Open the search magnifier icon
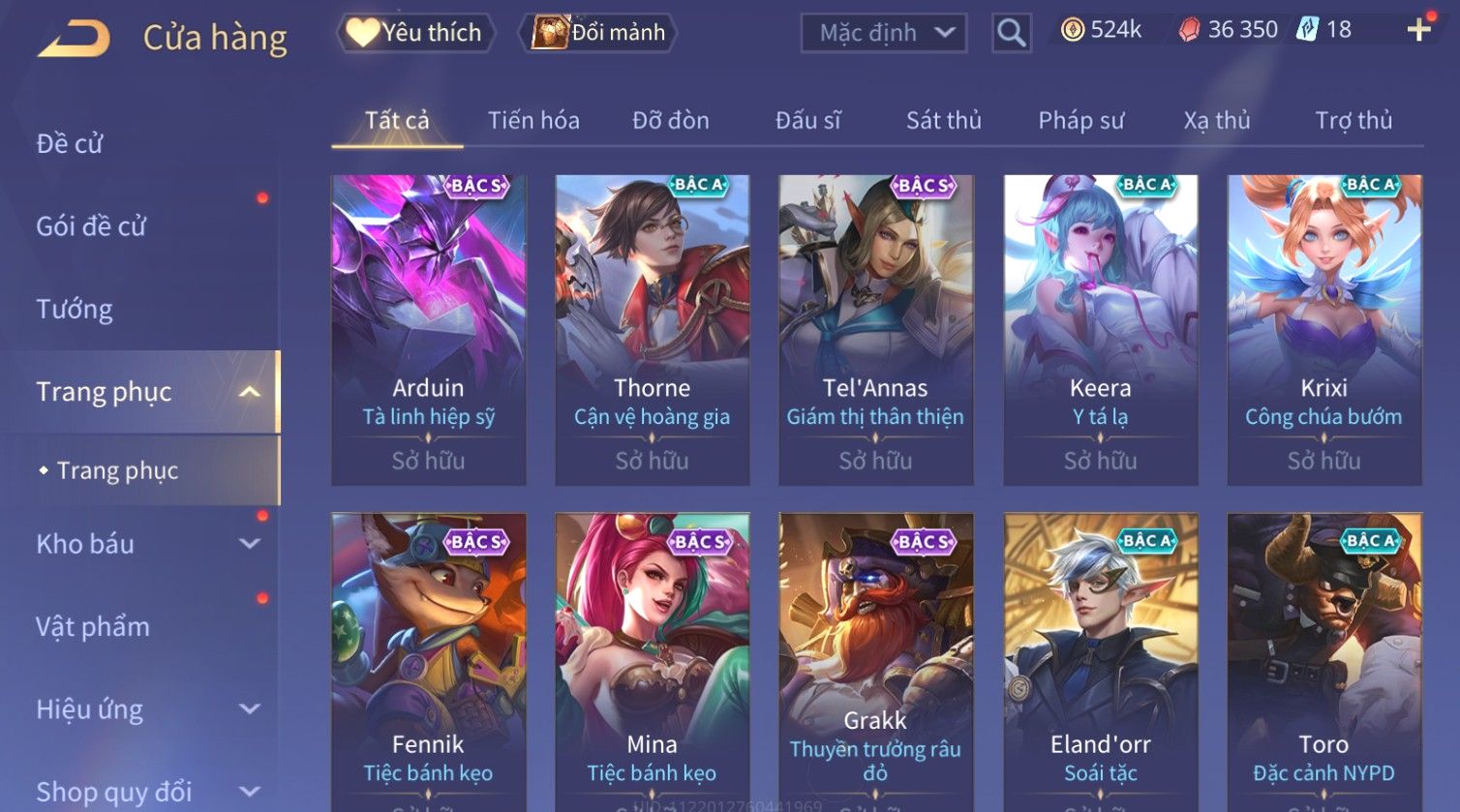 pos(1011,33)
